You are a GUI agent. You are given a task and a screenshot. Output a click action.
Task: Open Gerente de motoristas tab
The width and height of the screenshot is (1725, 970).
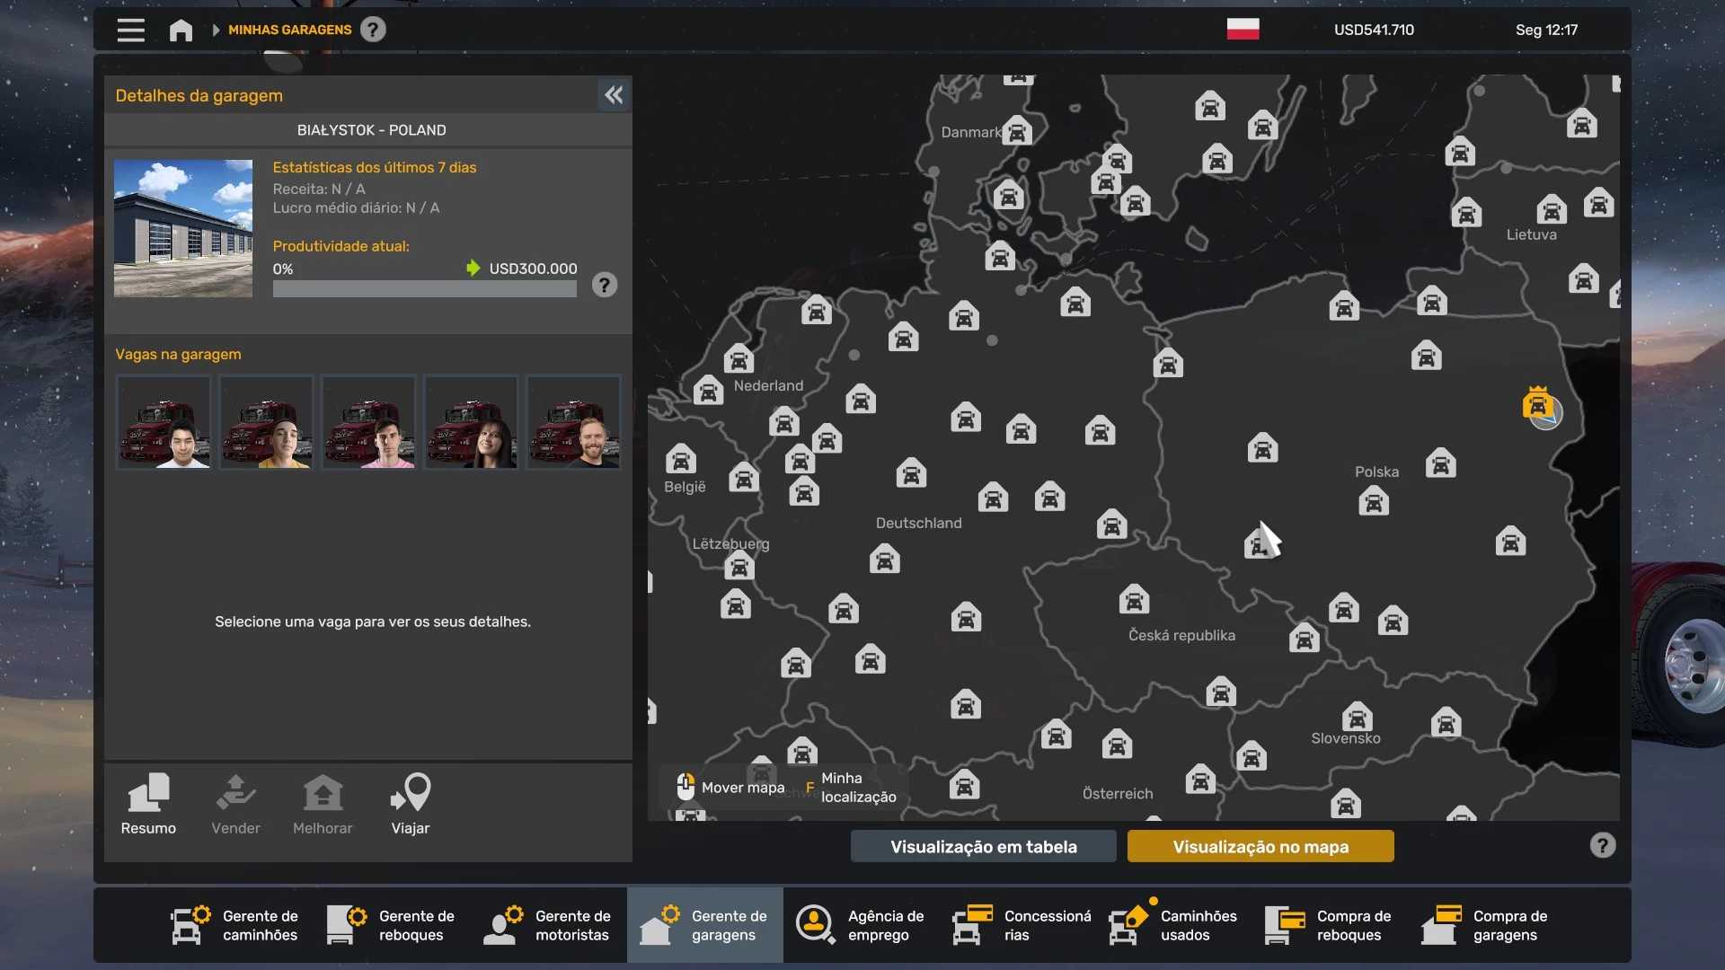(x=548, y=925)
